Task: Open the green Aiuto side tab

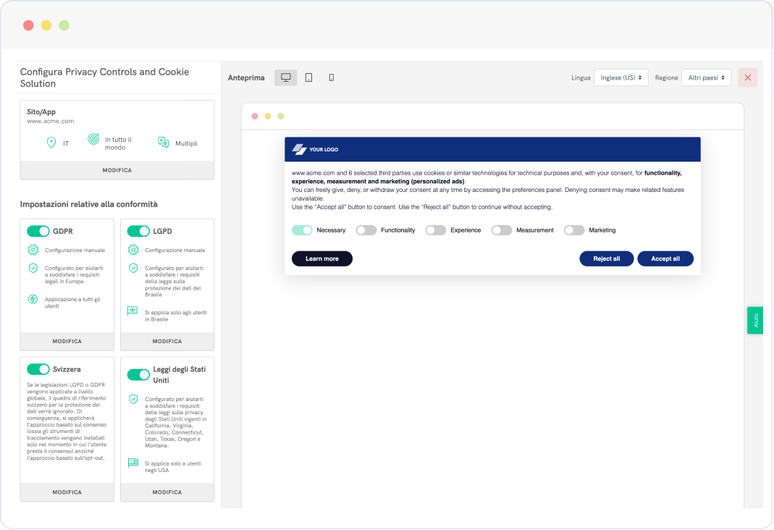Action: (x=756, y=320)
